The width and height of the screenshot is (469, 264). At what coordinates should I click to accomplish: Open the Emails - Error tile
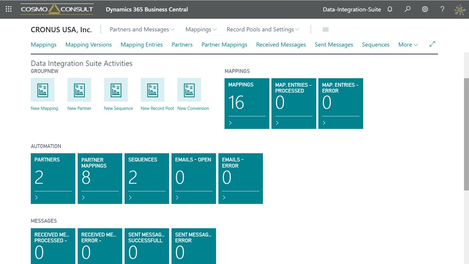click(241, 179)
